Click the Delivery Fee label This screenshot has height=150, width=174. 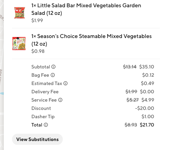tap(45, 92)
